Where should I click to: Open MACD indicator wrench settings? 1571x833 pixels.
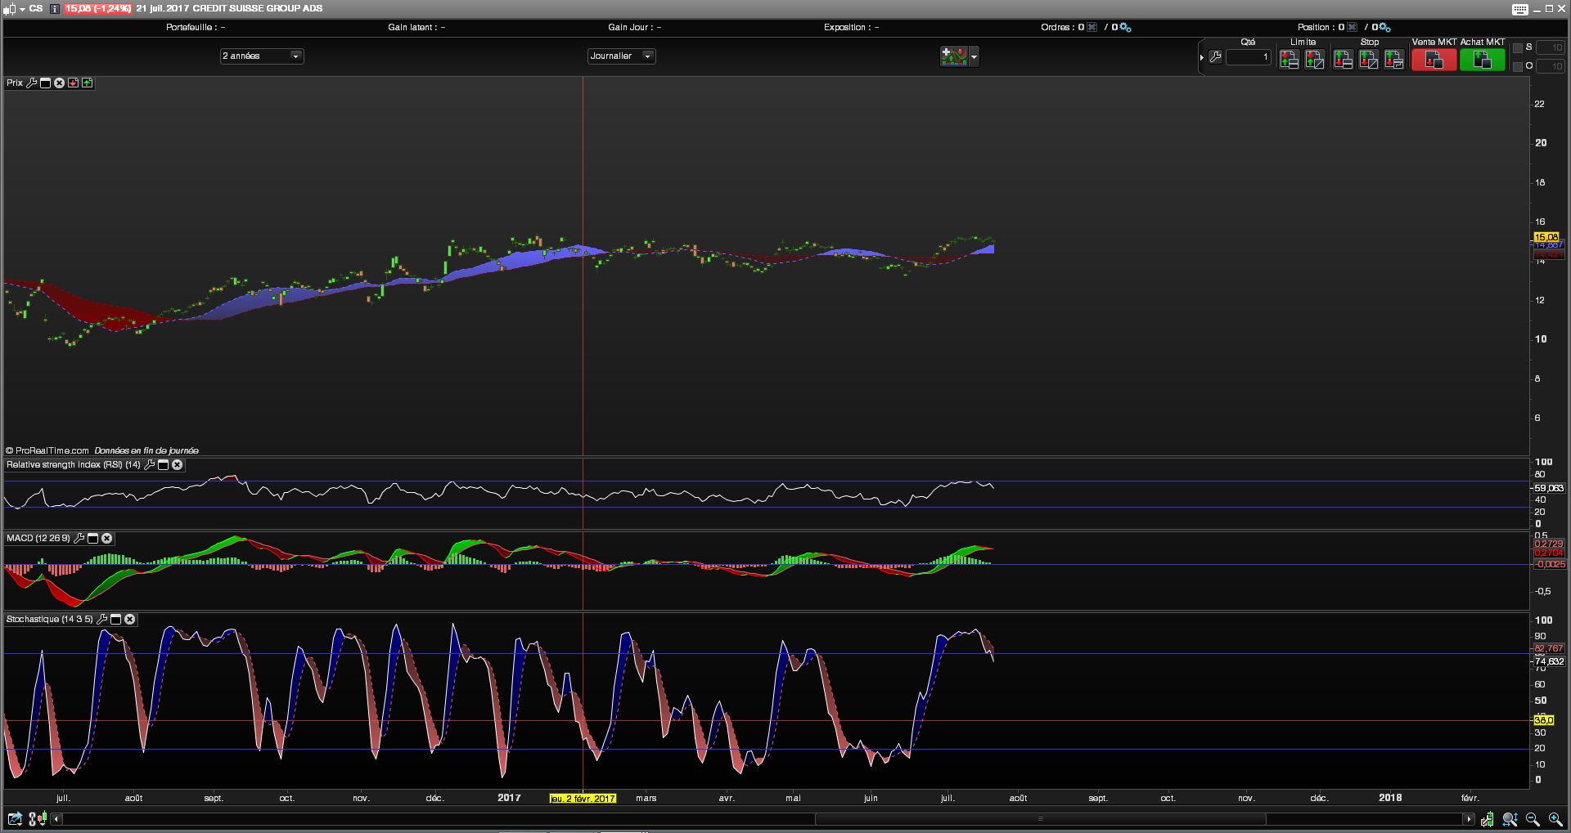(79, 538)
